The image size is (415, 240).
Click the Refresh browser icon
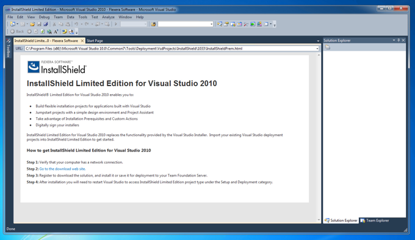click(42, 32)
